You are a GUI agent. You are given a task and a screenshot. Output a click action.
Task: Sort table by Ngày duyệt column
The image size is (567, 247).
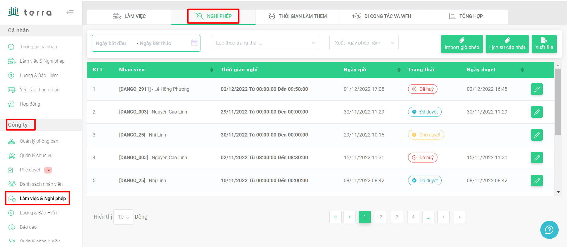coord(522,70)
